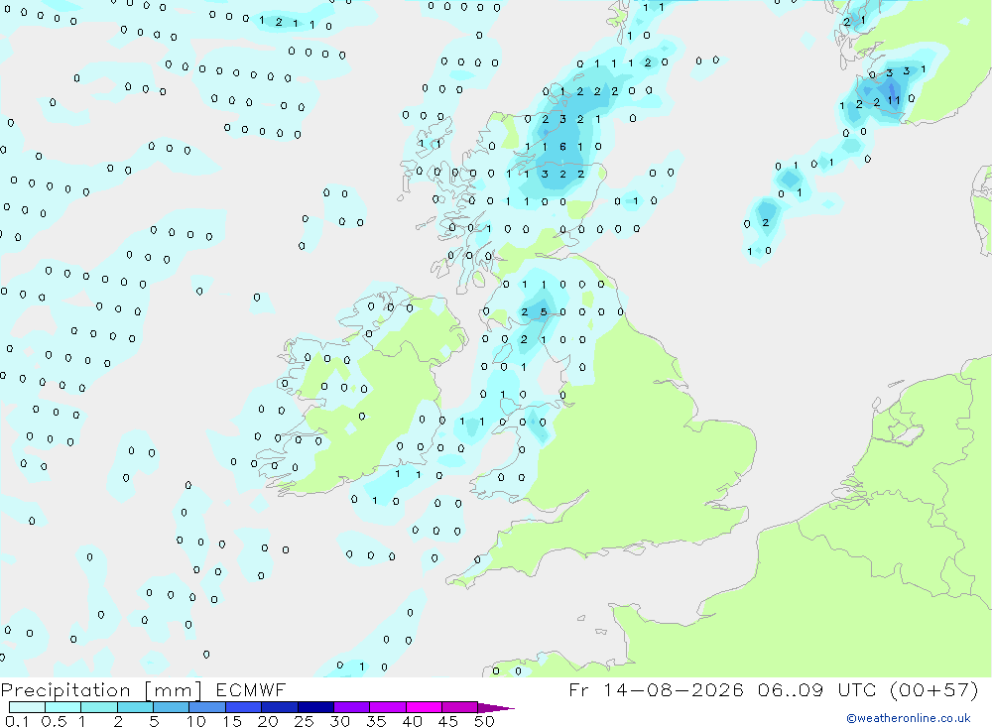
Task: Click the royal blue 15-20 mm legend swatch
Action: [244, 707]
